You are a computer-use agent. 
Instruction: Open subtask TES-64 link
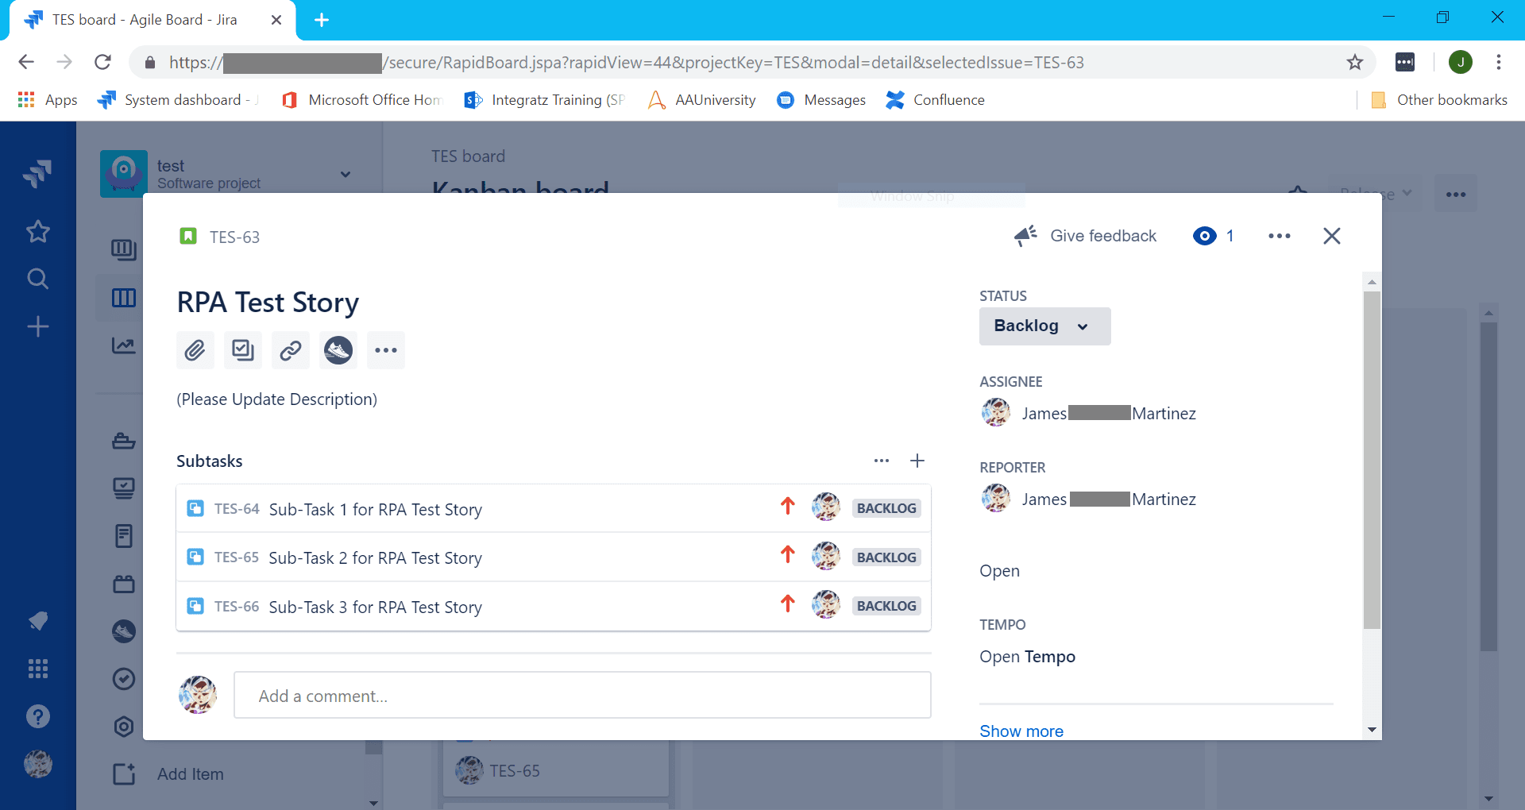pyautogui.click(x=237, y=509)
